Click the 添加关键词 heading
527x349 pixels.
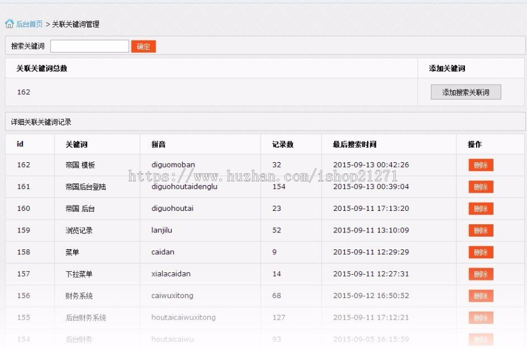[x=447, y=69]
